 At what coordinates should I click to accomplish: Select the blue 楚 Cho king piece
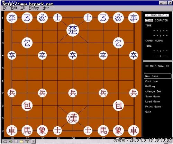[73, 30]
